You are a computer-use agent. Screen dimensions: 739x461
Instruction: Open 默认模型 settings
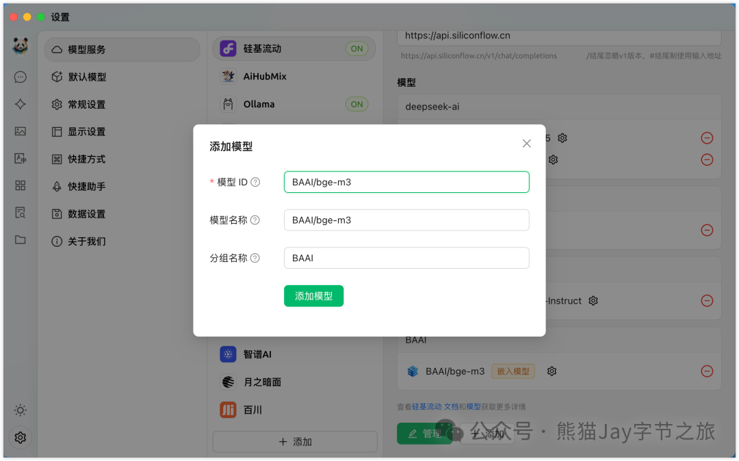(x=122, y=77)
